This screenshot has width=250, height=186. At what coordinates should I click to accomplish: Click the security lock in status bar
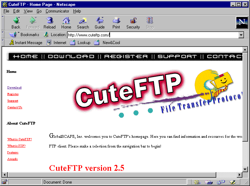click(x=5, y=182)
